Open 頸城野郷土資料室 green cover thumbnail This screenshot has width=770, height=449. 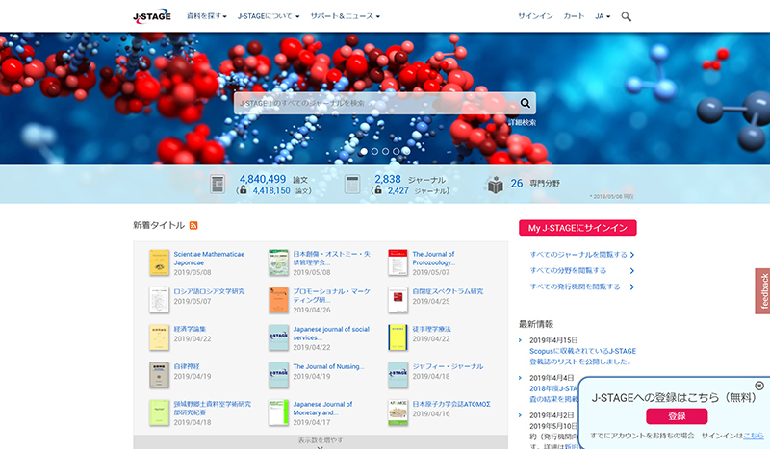tap(159, 412)
